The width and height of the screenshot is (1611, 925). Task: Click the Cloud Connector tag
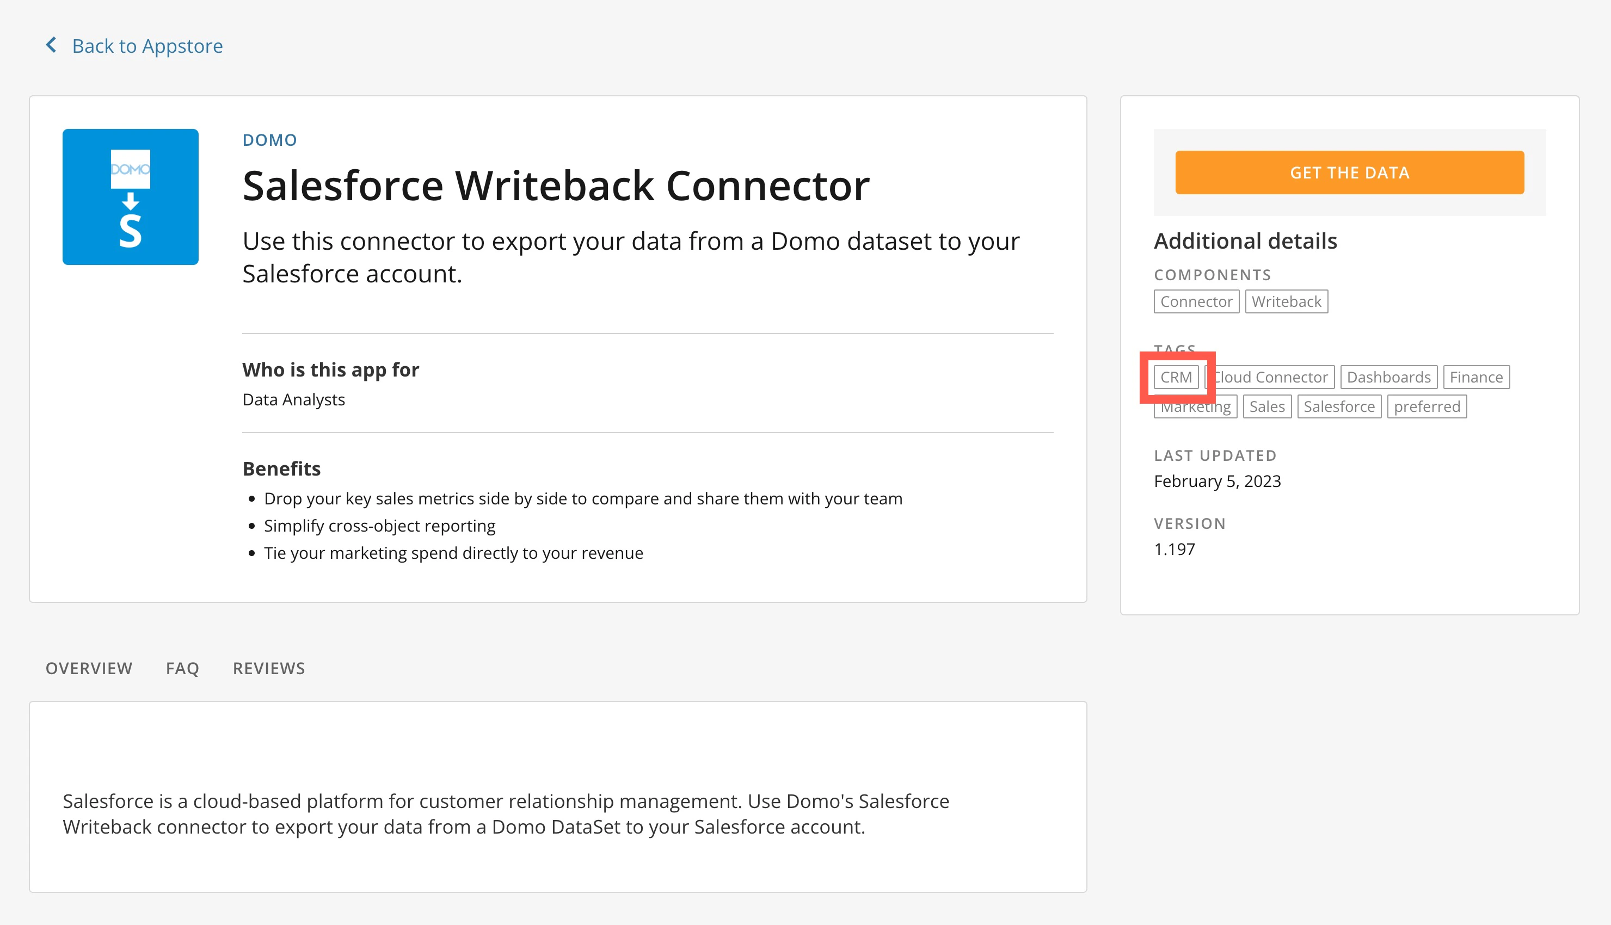tap(1269, 378)
